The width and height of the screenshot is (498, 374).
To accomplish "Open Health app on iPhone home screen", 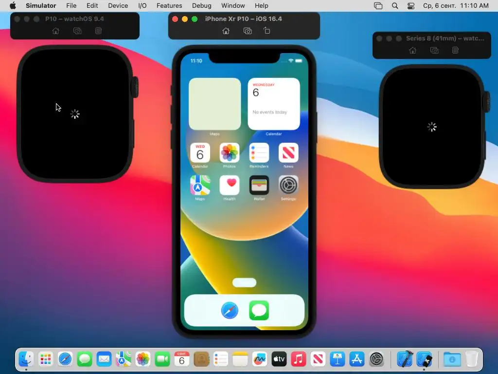I will click(x=230, y=185).
